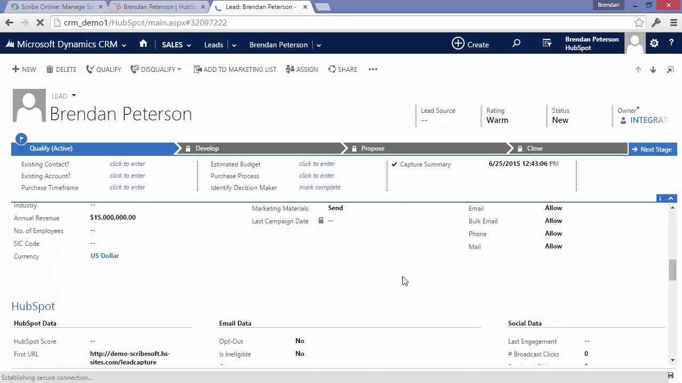Open the settings gear icon

[654, 44]
